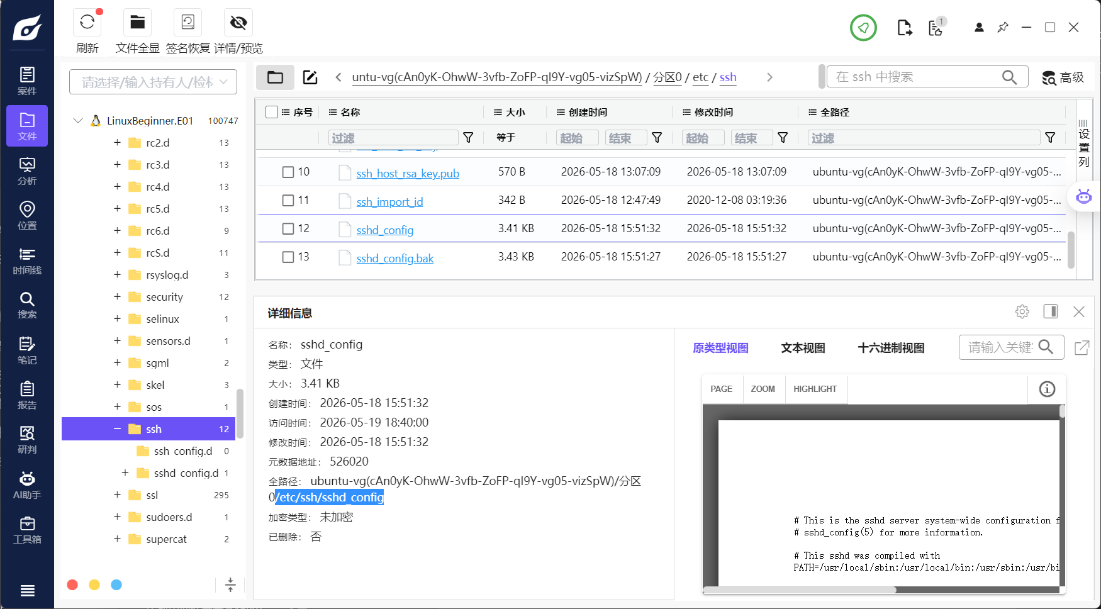Toggle the select-all checkbox in header
This screenshot has height=609, width=1101.
272,112
